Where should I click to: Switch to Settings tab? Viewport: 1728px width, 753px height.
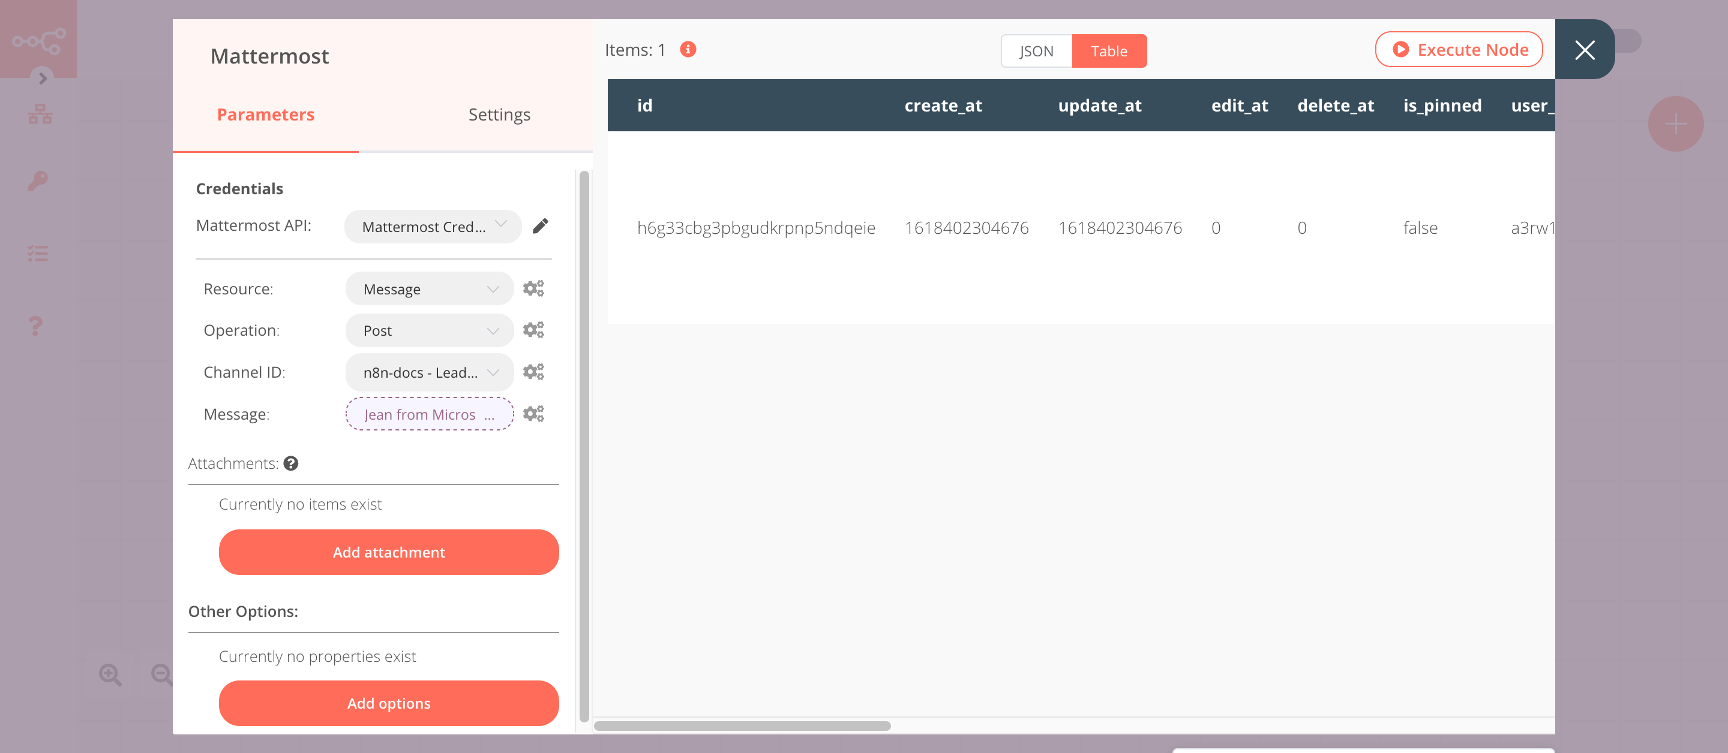point(499,113)
